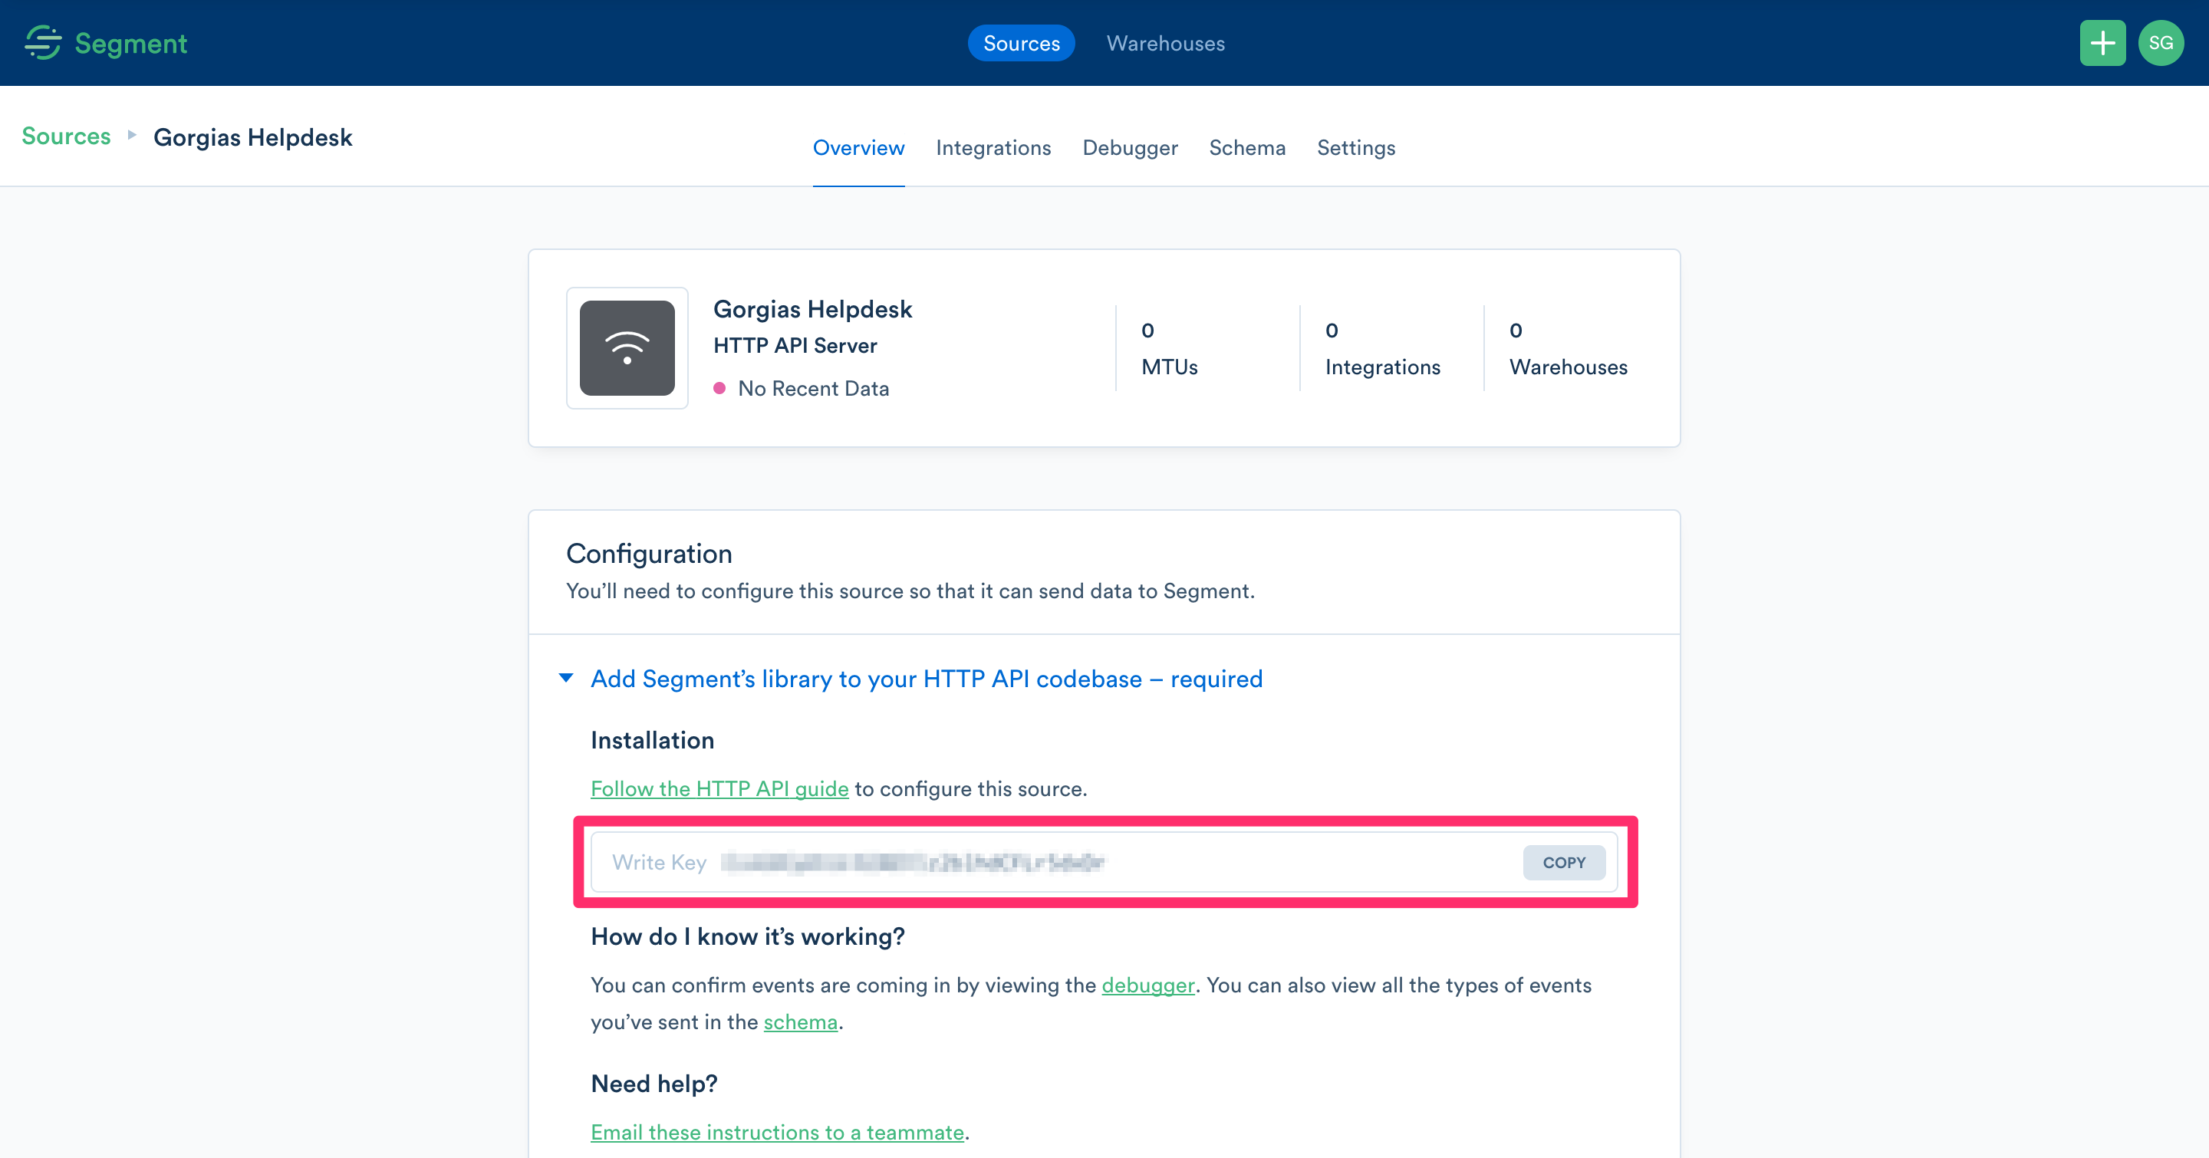Click the Segment wordmark text
2209x1158 pixels.
130,43
